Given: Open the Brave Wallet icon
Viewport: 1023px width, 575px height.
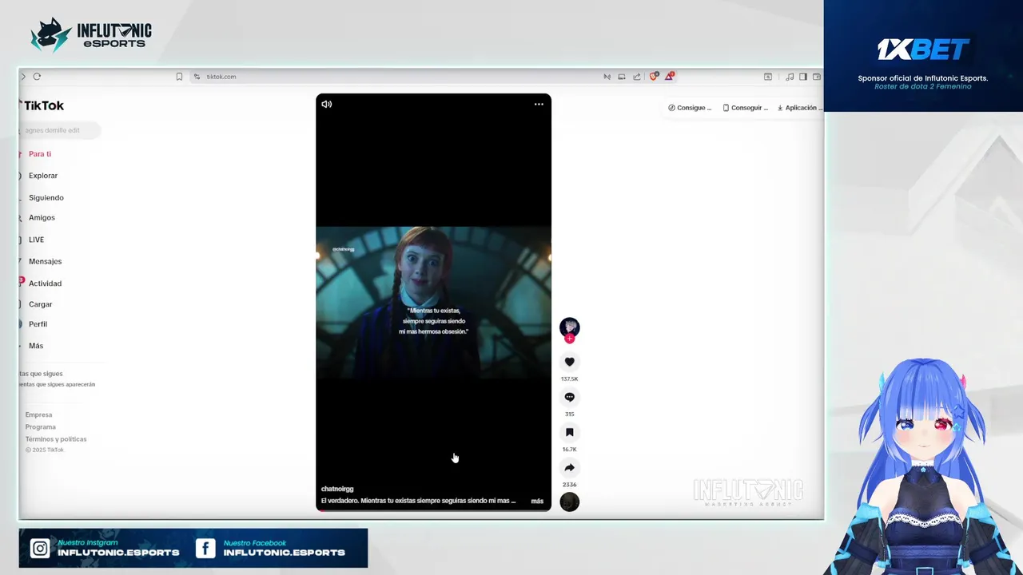Looking at the screenshot, I should click(x=817, y=77).
